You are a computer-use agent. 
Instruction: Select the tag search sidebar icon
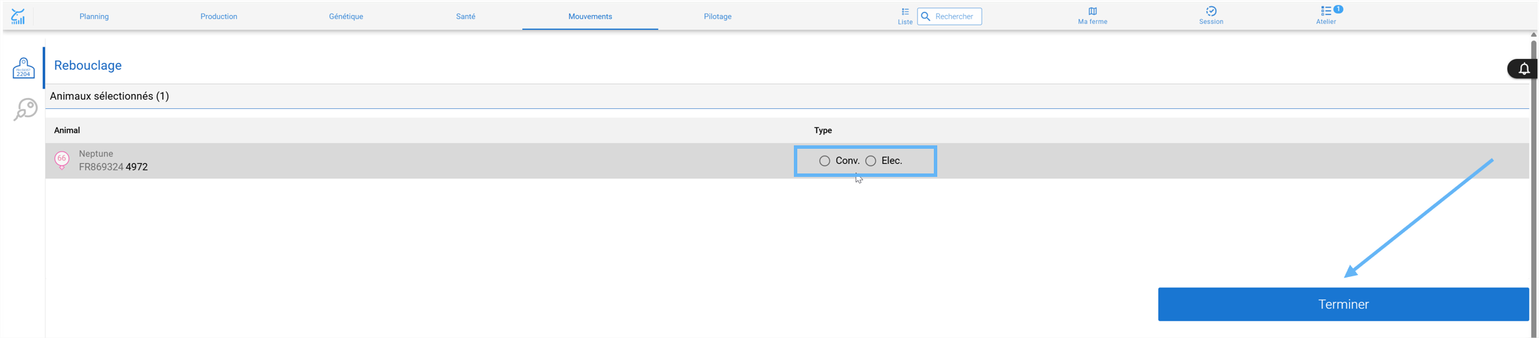click(25, 109)
